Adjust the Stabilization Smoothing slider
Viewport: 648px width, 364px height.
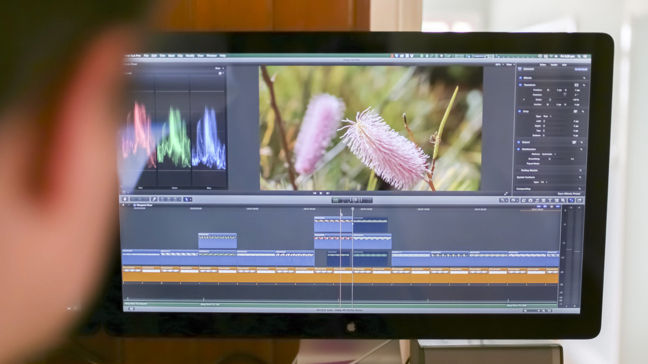pos(550,159)
